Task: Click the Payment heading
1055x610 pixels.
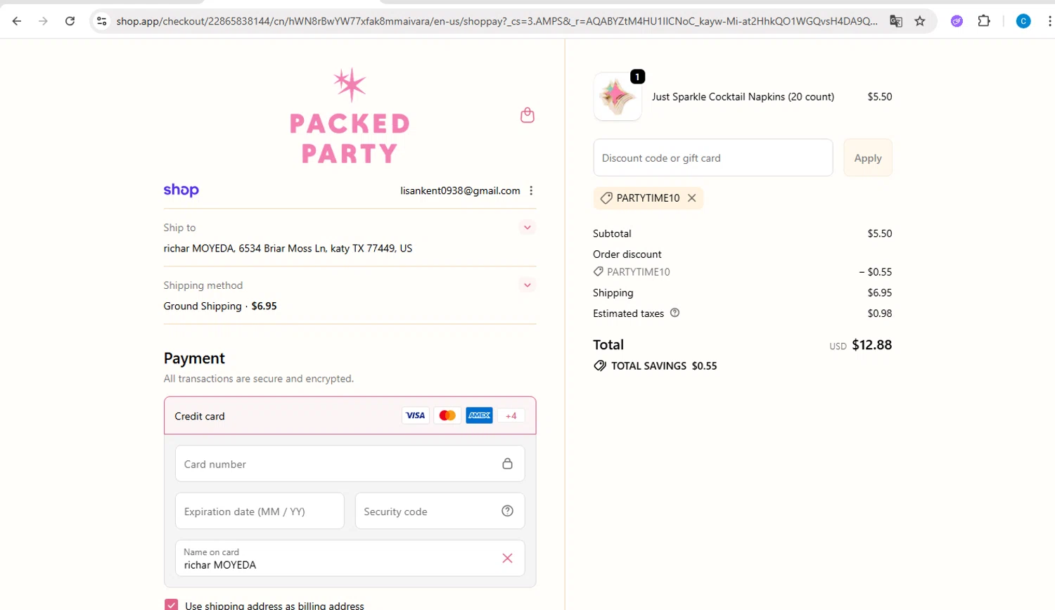Action: coord(194,358)
